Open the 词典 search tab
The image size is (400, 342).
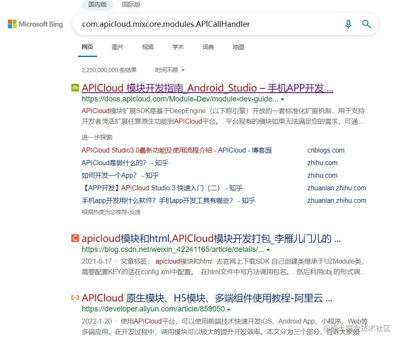(208, 47)
